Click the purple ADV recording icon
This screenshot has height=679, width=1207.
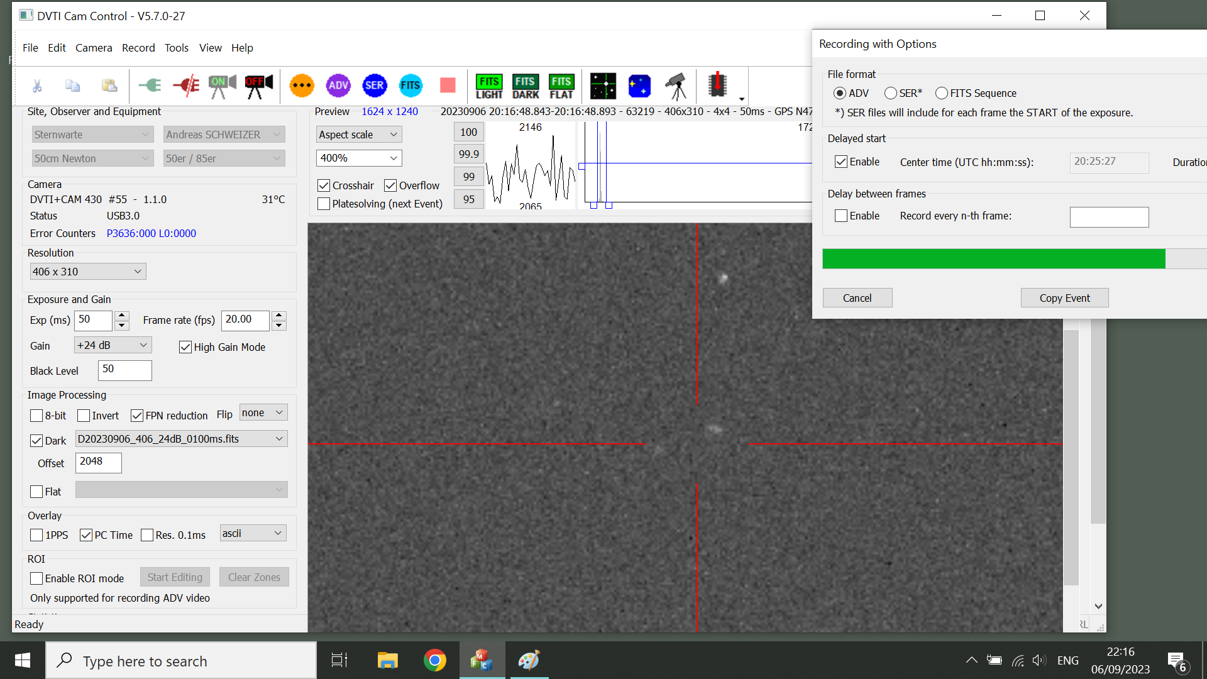[x=338, y=86]
